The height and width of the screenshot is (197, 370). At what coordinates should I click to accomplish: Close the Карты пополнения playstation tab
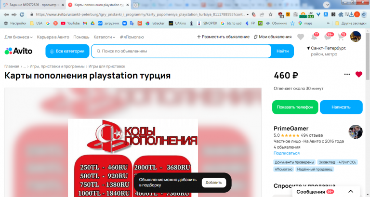127,5
